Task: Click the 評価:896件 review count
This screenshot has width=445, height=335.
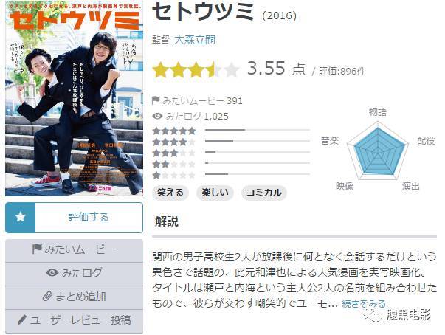Action: point(342,71)
